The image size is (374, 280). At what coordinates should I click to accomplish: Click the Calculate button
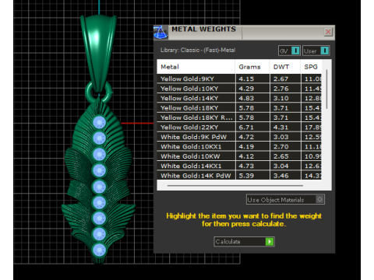tap(244, 242)
